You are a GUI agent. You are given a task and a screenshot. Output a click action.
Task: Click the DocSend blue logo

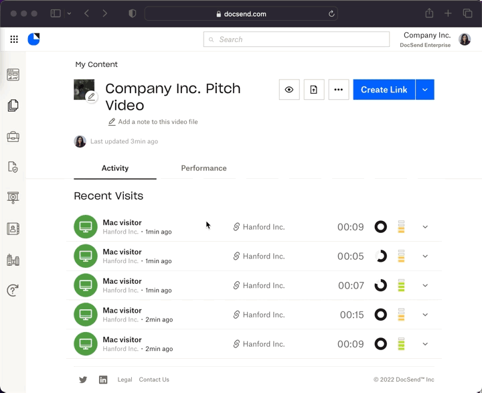pos(34,39)
